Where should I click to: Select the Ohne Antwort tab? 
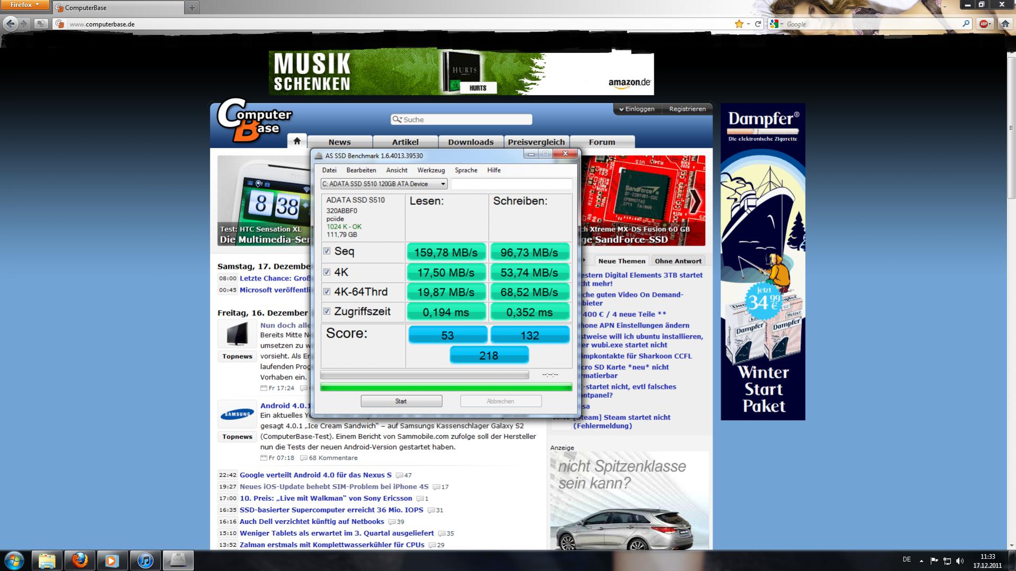678,261
